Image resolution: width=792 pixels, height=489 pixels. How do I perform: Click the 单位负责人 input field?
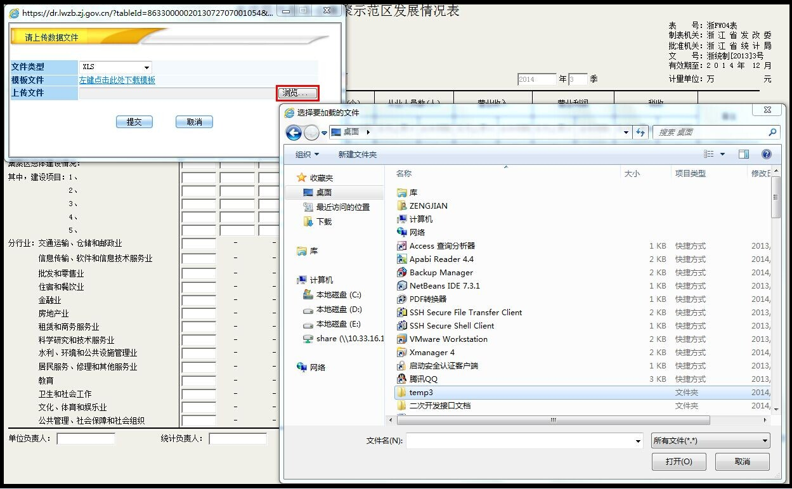pyautogui.click(x=86, y=439)
